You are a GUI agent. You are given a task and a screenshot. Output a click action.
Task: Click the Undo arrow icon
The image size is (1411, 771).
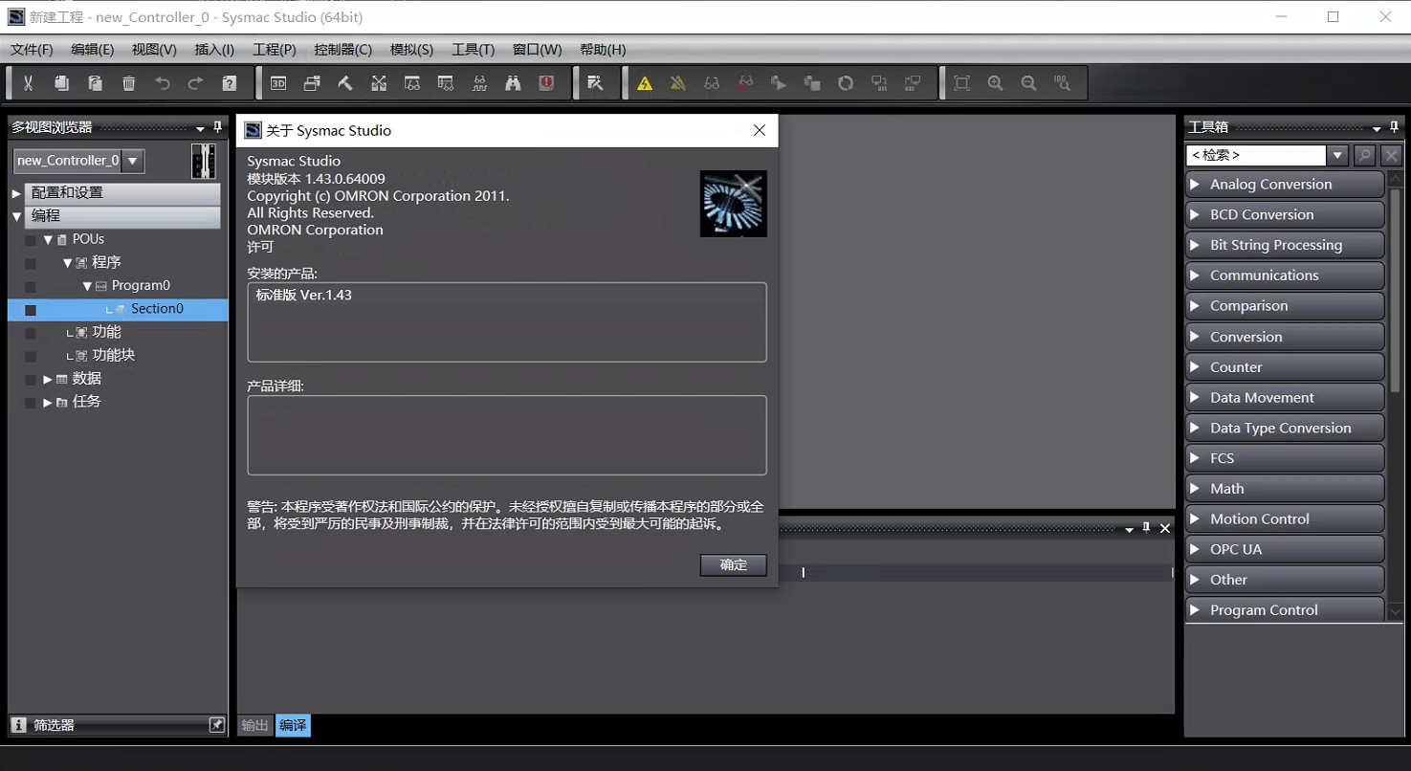point(162,83)
